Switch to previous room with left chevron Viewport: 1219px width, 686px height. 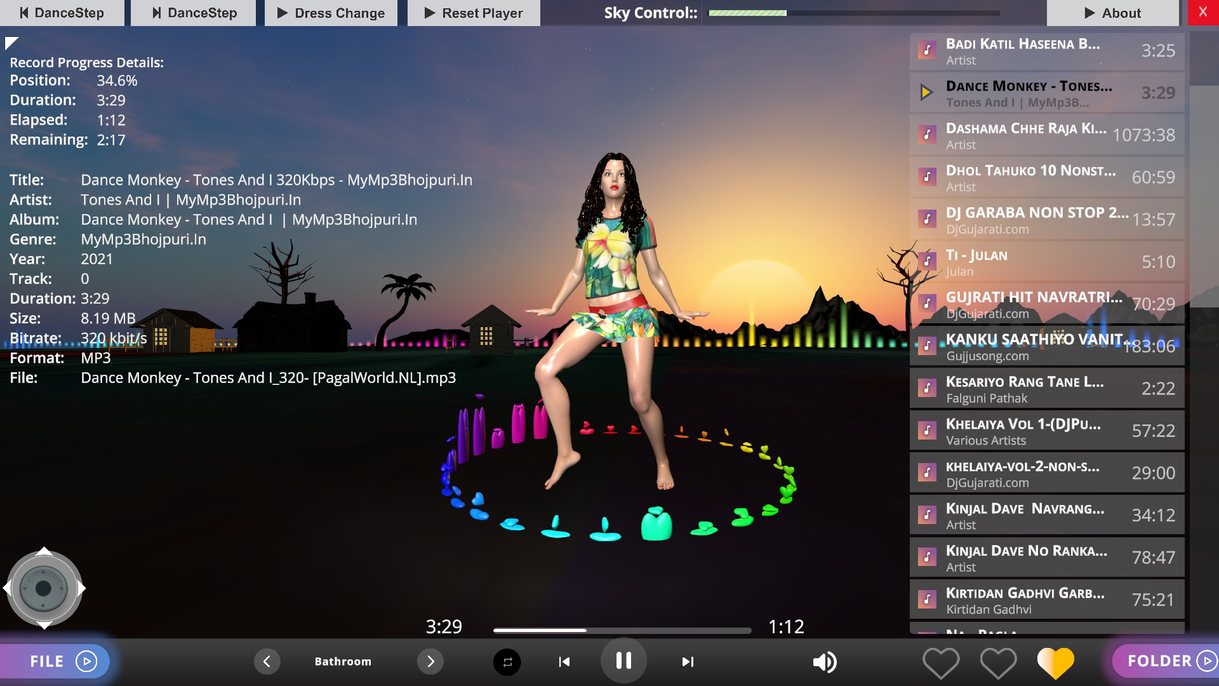[x=267, y=661]
